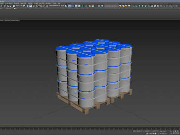
Task: Click the current frame number field
Action: tap(176, 133)
